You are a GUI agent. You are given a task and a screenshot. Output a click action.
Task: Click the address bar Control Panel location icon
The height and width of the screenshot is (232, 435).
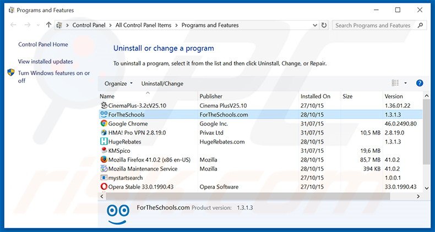59,25
